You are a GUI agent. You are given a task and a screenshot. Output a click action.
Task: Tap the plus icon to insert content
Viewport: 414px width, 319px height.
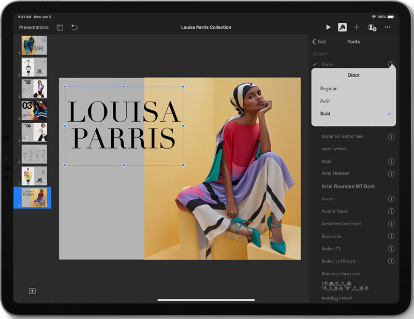click(358, 27)
